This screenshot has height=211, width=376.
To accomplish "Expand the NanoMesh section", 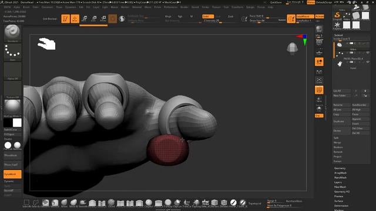I will [340, 178].
